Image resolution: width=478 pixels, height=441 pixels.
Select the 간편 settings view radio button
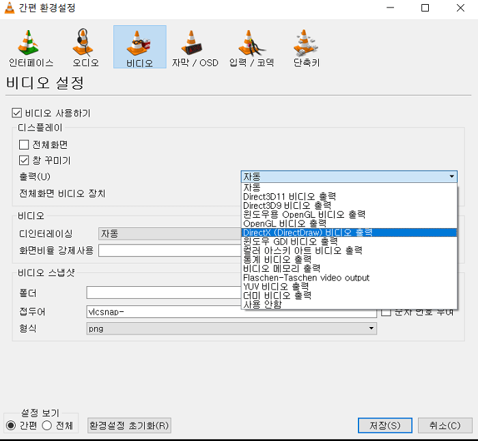point(11,425)
